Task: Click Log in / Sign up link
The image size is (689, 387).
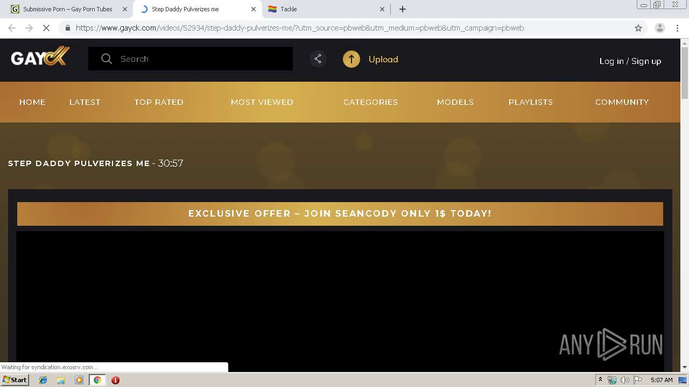Action: [630, 61]
